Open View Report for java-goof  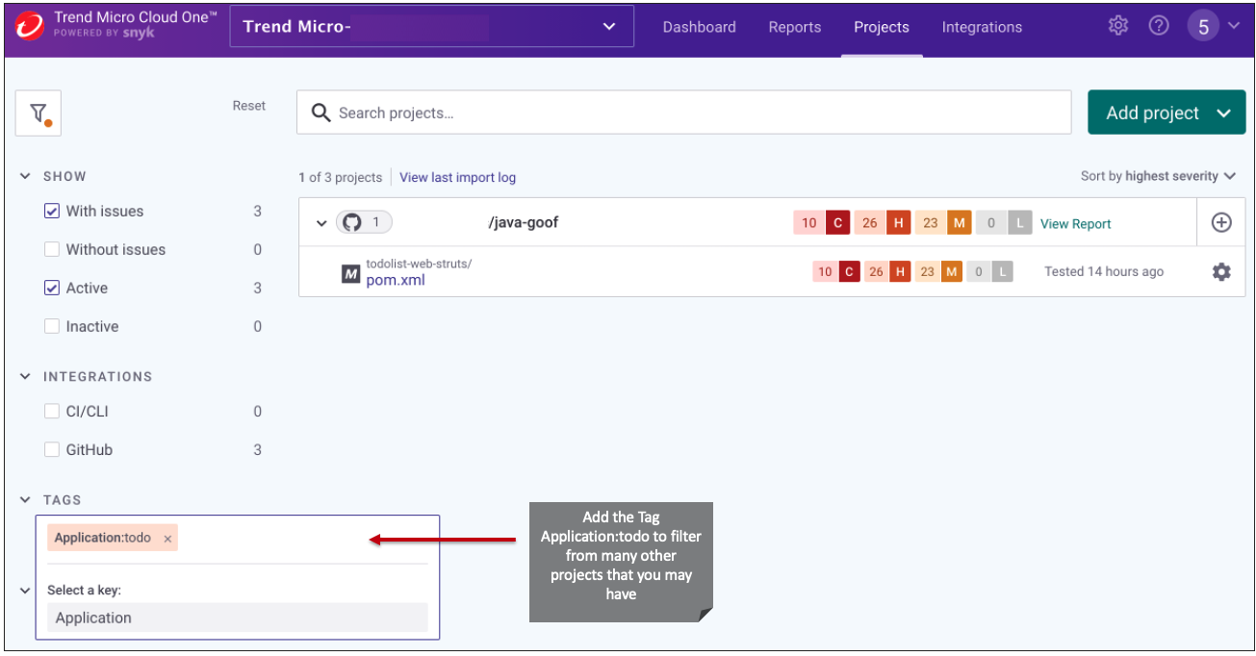tap(1075, 223)
